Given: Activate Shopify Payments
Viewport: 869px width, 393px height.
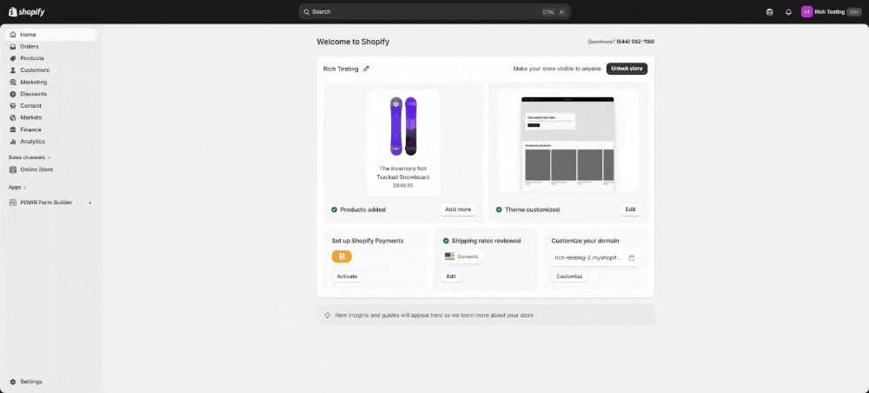Looking at the screenshot, I should (x=347, y=276).
